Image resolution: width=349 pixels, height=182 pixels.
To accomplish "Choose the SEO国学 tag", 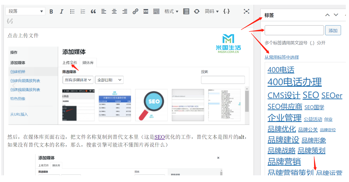I will 314,108.
